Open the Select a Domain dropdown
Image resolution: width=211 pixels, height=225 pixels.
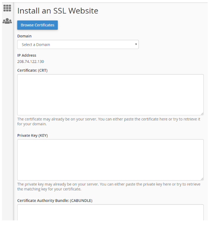click(78, 44)
